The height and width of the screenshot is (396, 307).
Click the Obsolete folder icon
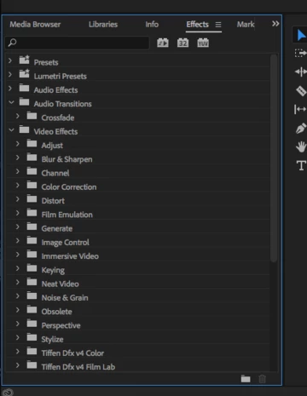click(32, 309)
